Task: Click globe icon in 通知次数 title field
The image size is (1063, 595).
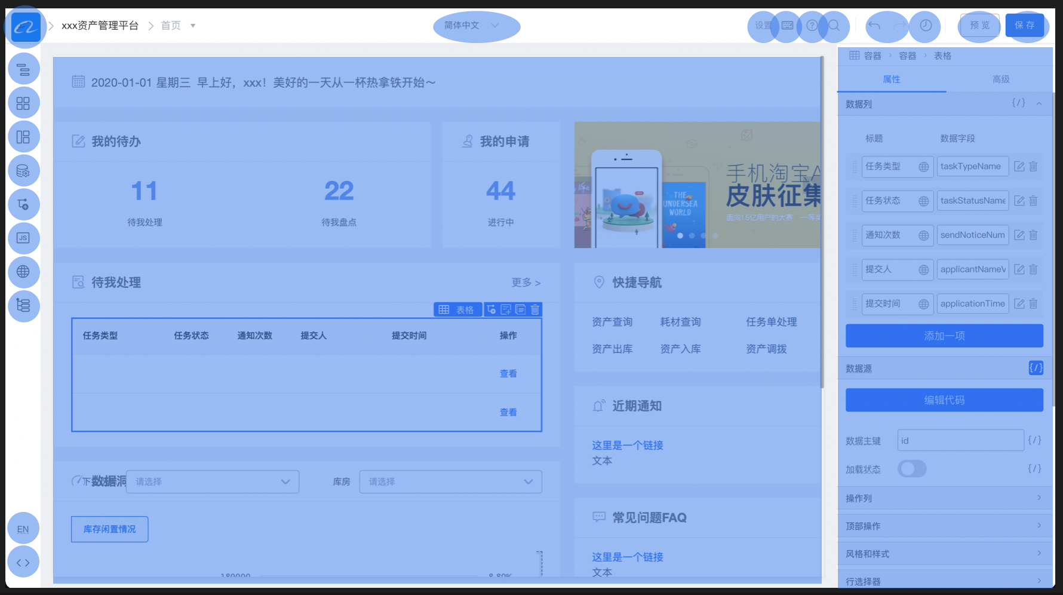Action: click(x=924, y=235)
